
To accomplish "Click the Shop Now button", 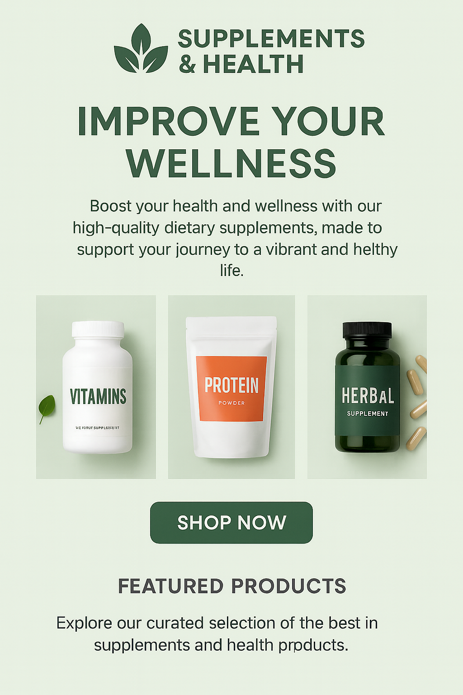I will pyautogui.click(x=231, y=523).
